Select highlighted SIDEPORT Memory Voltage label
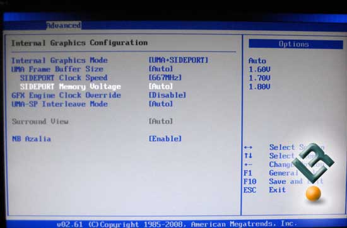 71,87
